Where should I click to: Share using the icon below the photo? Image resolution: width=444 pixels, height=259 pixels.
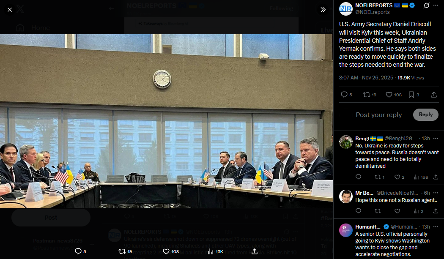pyautogui.click(x=255, y=251)
